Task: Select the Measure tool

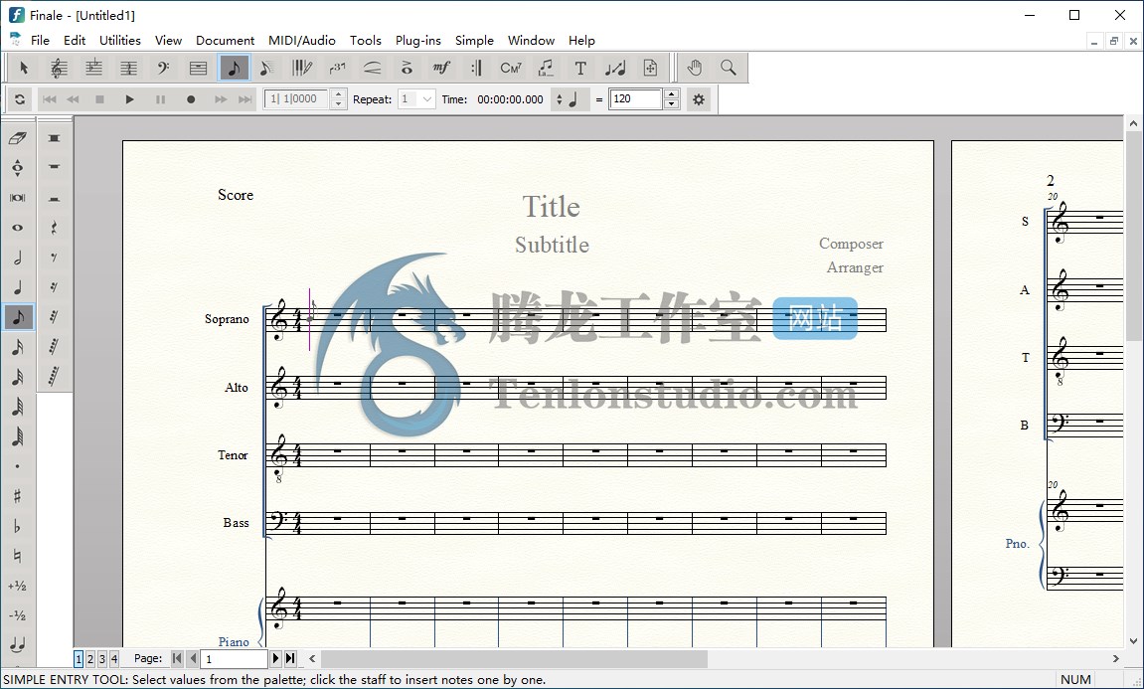Action: [199, 68]
